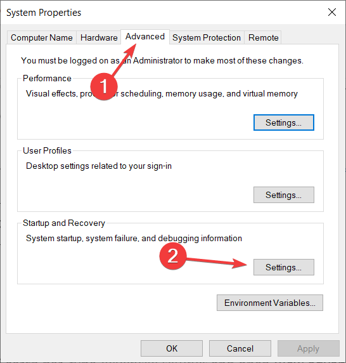Select the Advanced tab
The width and height of the screenshot is (346, 363).
click(x=145, y=37)
